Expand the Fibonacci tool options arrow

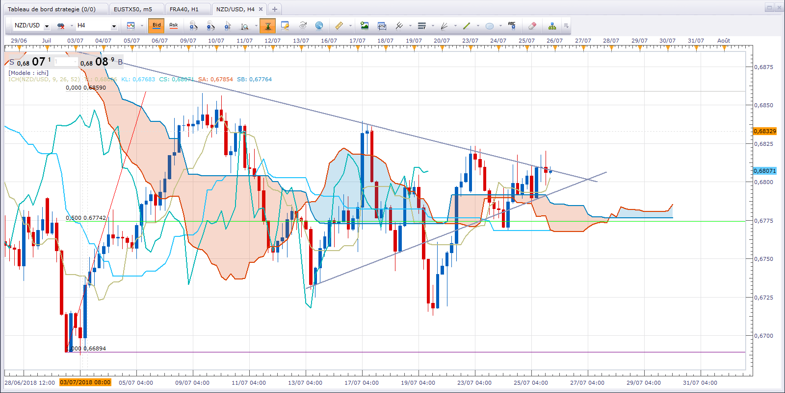(433, 25)
